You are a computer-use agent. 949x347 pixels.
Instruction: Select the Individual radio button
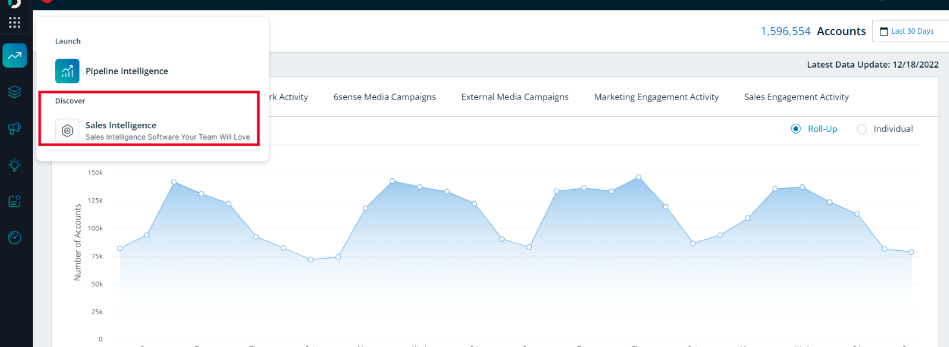[x=862, y=129]
